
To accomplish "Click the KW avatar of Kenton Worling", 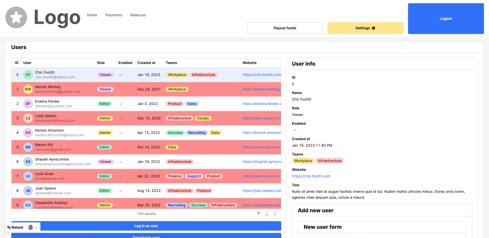I will [x=28, y=89].
